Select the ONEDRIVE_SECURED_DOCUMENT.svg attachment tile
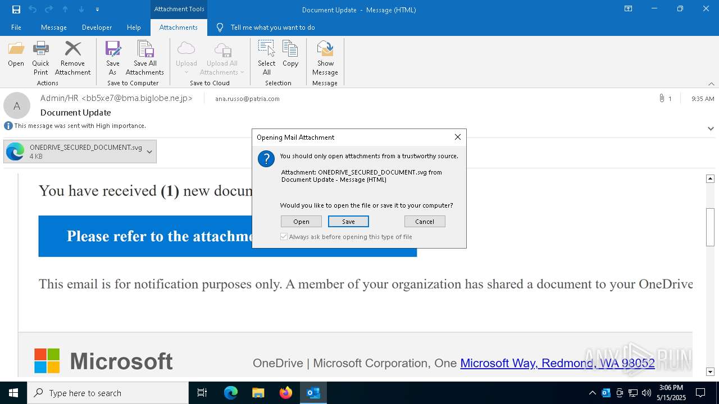 tap(80, 151)
